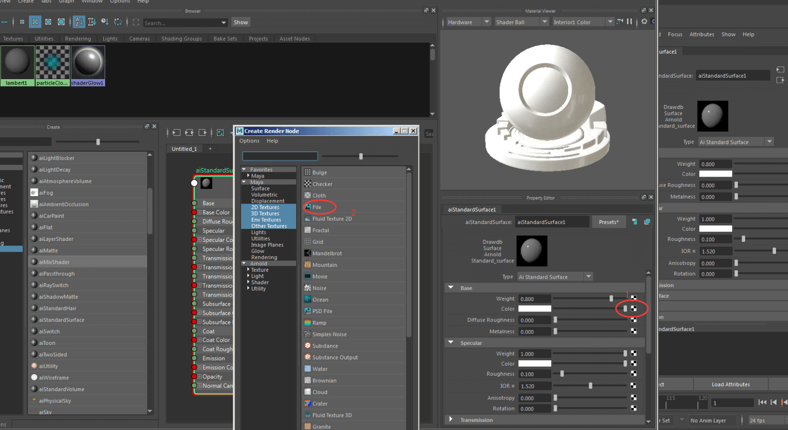
Task: Collapse the Arnold category in the tree
Action: coord(244,264)
